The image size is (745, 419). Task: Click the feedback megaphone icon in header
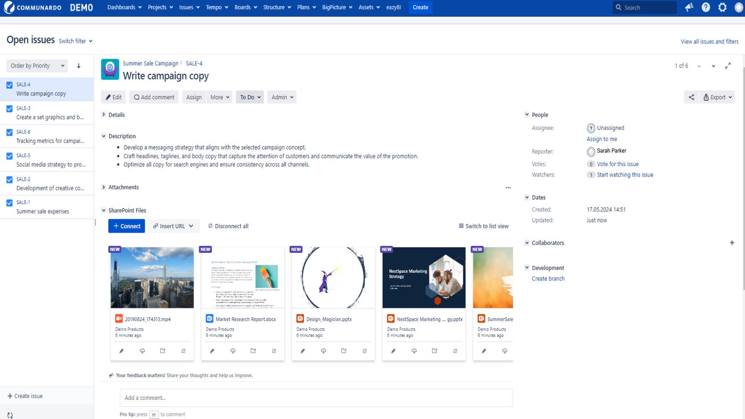(689, 7)
